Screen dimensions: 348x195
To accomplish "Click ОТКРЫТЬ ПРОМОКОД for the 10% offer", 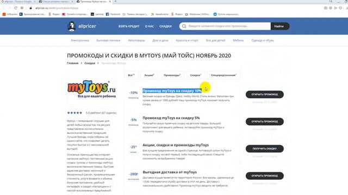I will 265,94.
